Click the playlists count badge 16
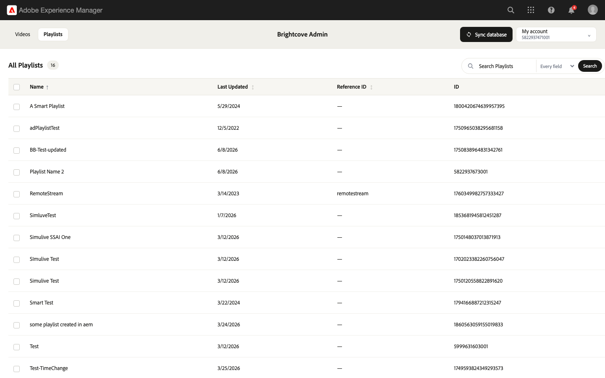This screenshot has height=378, width=605. coord(53,65)
